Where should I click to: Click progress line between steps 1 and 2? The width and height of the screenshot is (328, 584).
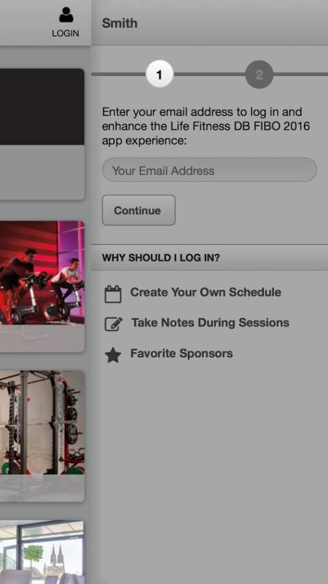(x=209, y=74)
